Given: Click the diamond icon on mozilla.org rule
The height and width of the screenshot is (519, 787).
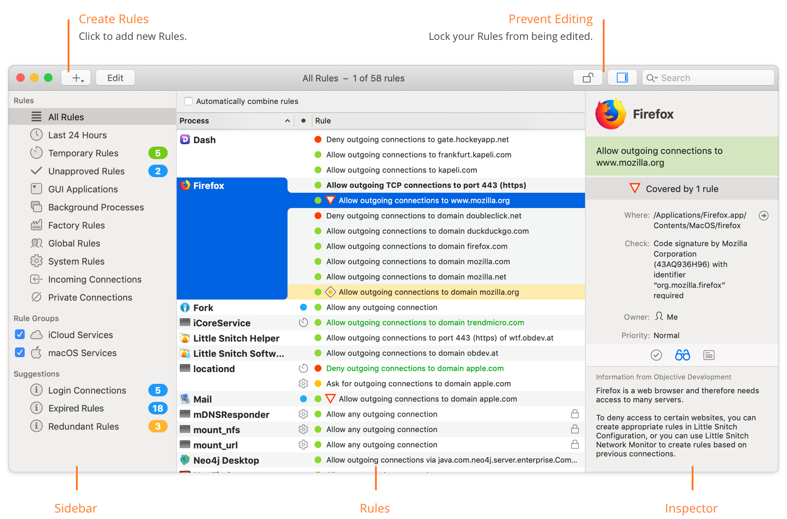Looking at the screenshot, I should pyautogui.click(x=330, y=292).
